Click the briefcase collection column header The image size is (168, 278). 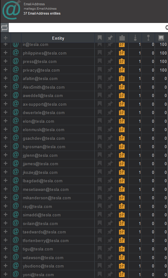coord(122,38)
